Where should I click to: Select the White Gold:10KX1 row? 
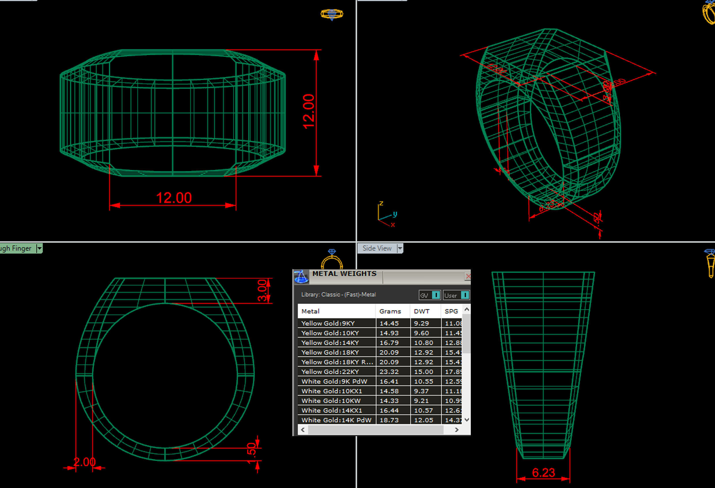[380, 391]
